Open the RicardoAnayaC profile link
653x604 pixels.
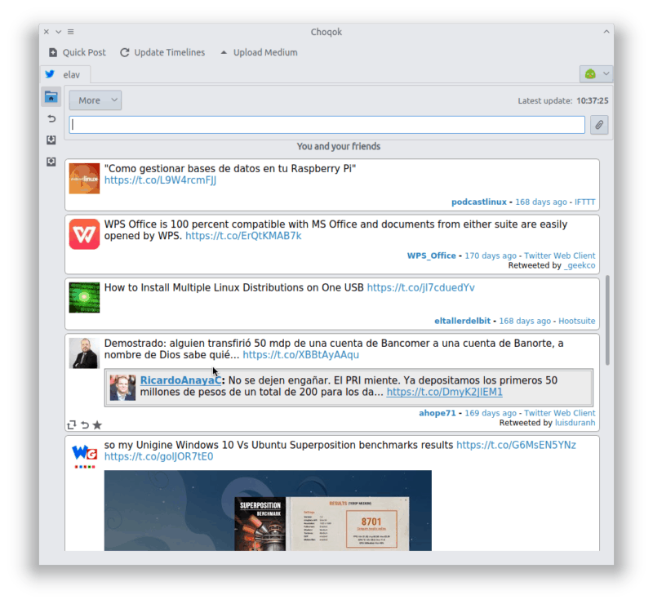click(x=180, y=380)
